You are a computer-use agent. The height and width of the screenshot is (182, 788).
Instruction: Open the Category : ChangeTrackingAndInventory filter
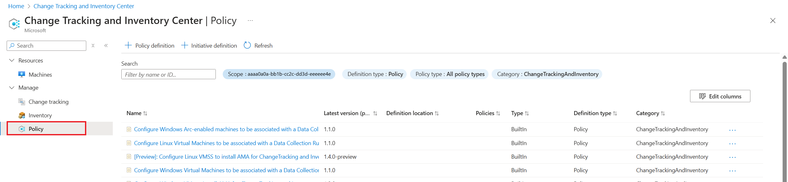[x=547, y=74]
